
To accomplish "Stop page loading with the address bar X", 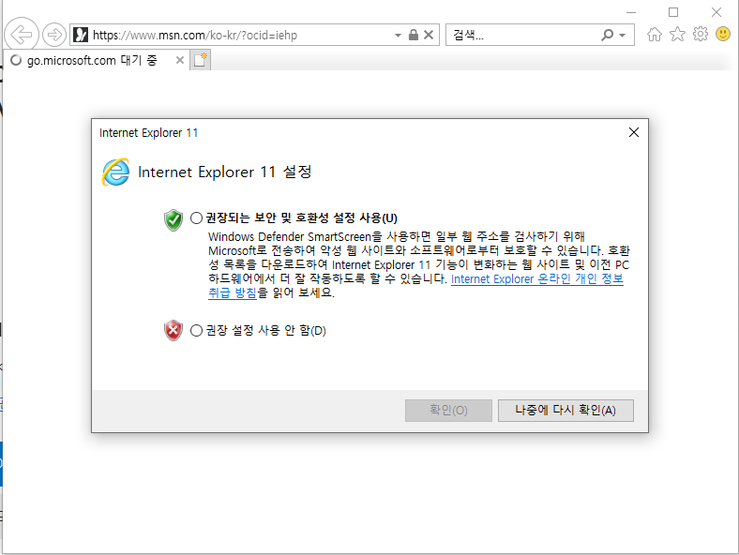I will click(429, 35).
